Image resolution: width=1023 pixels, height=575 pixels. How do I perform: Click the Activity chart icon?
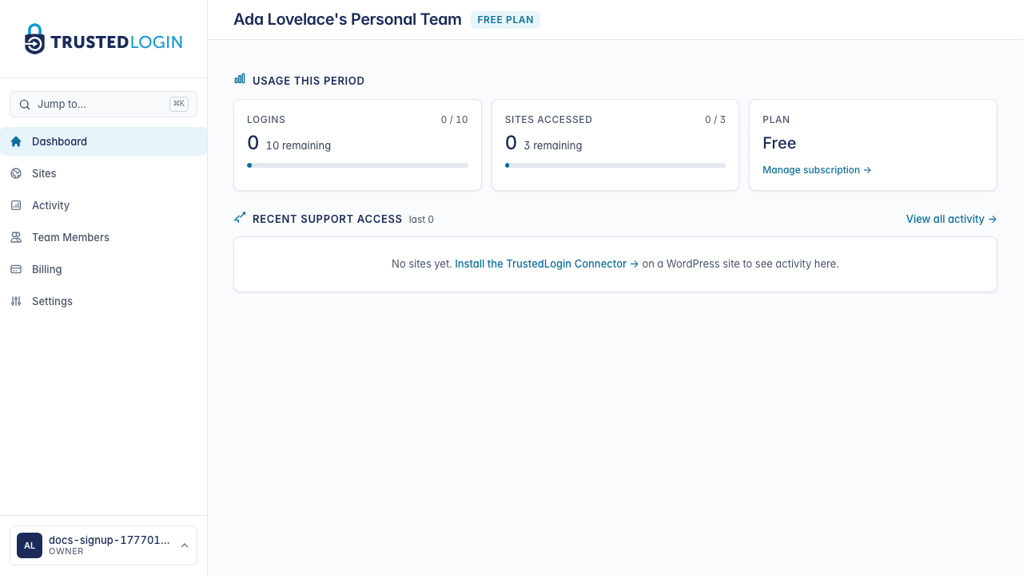[16, 205]
